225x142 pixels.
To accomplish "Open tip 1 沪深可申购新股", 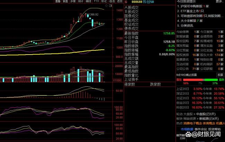I will pos(193,6).
